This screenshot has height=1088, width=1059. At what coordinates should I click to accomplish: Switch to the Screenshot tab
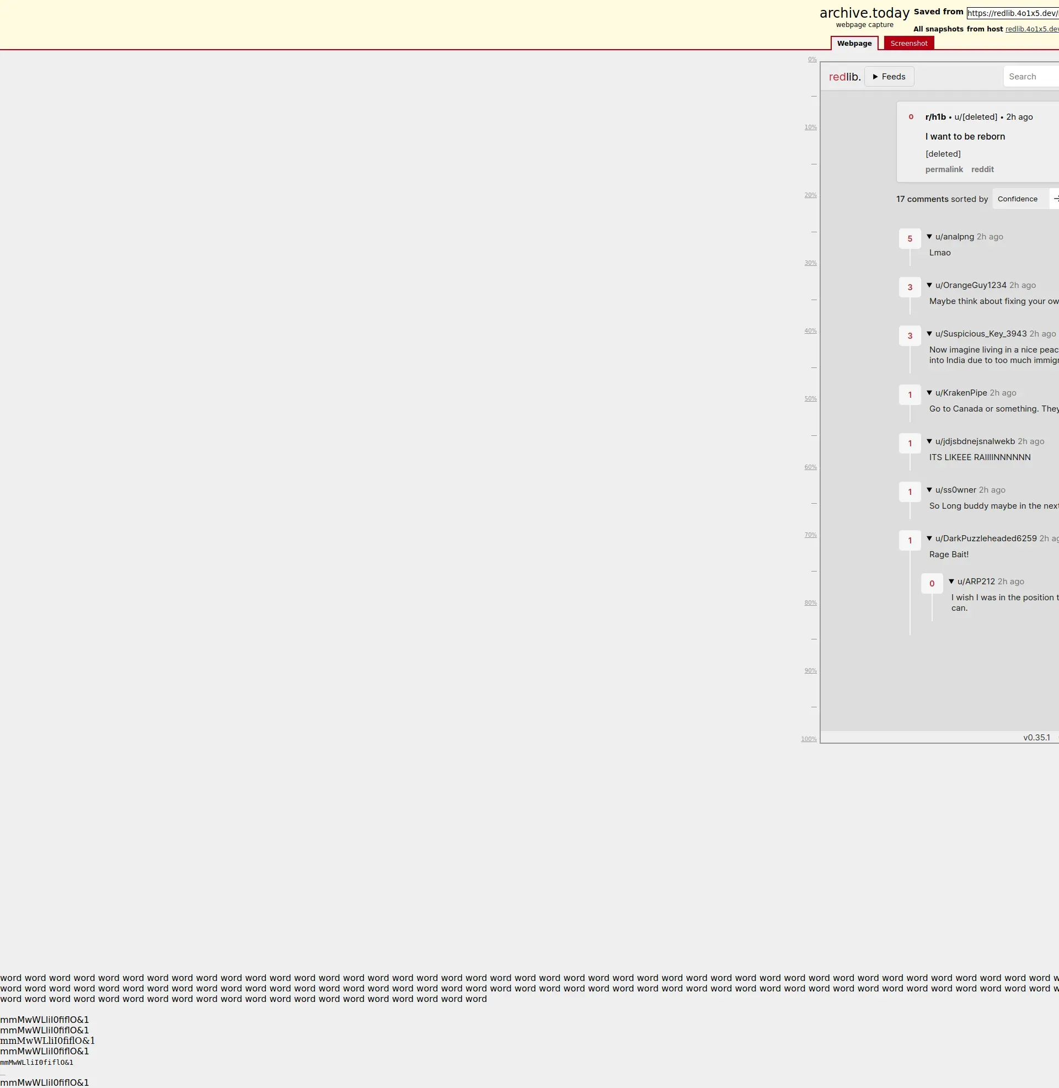[908, 44]
